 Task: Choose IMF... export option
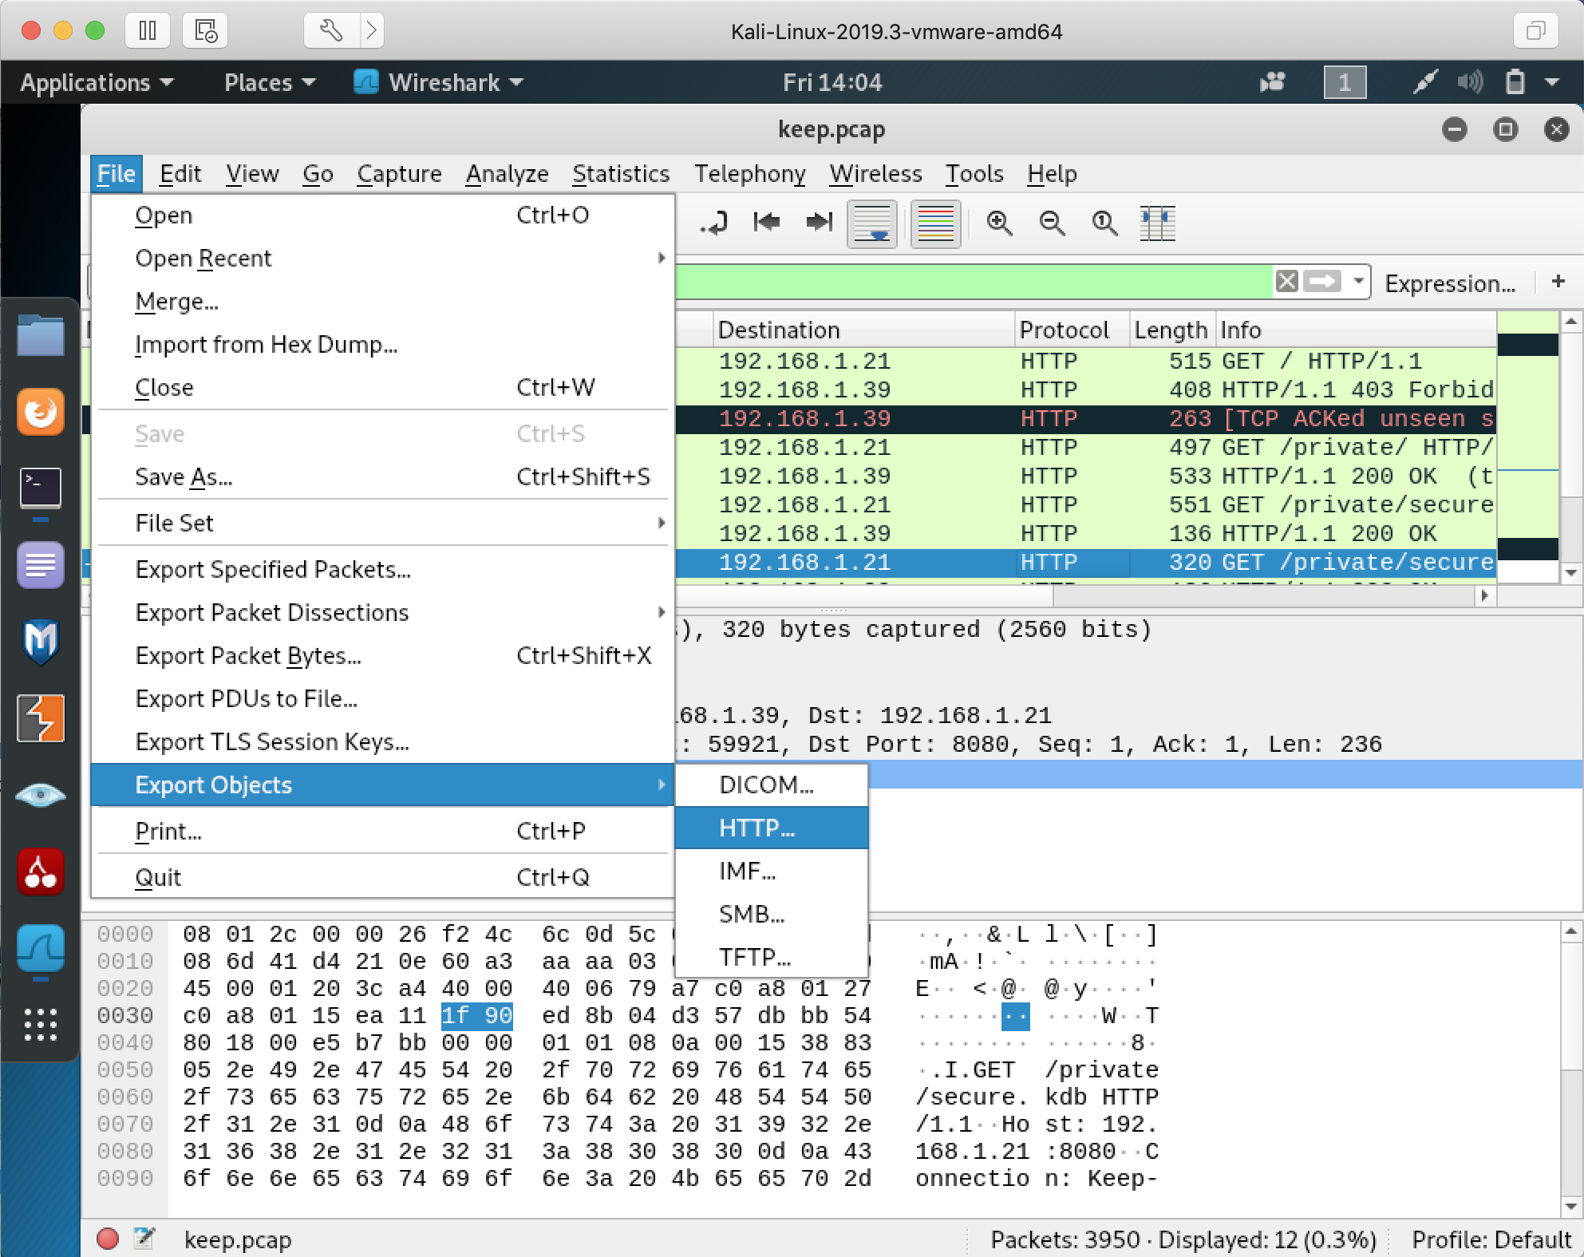772,871
